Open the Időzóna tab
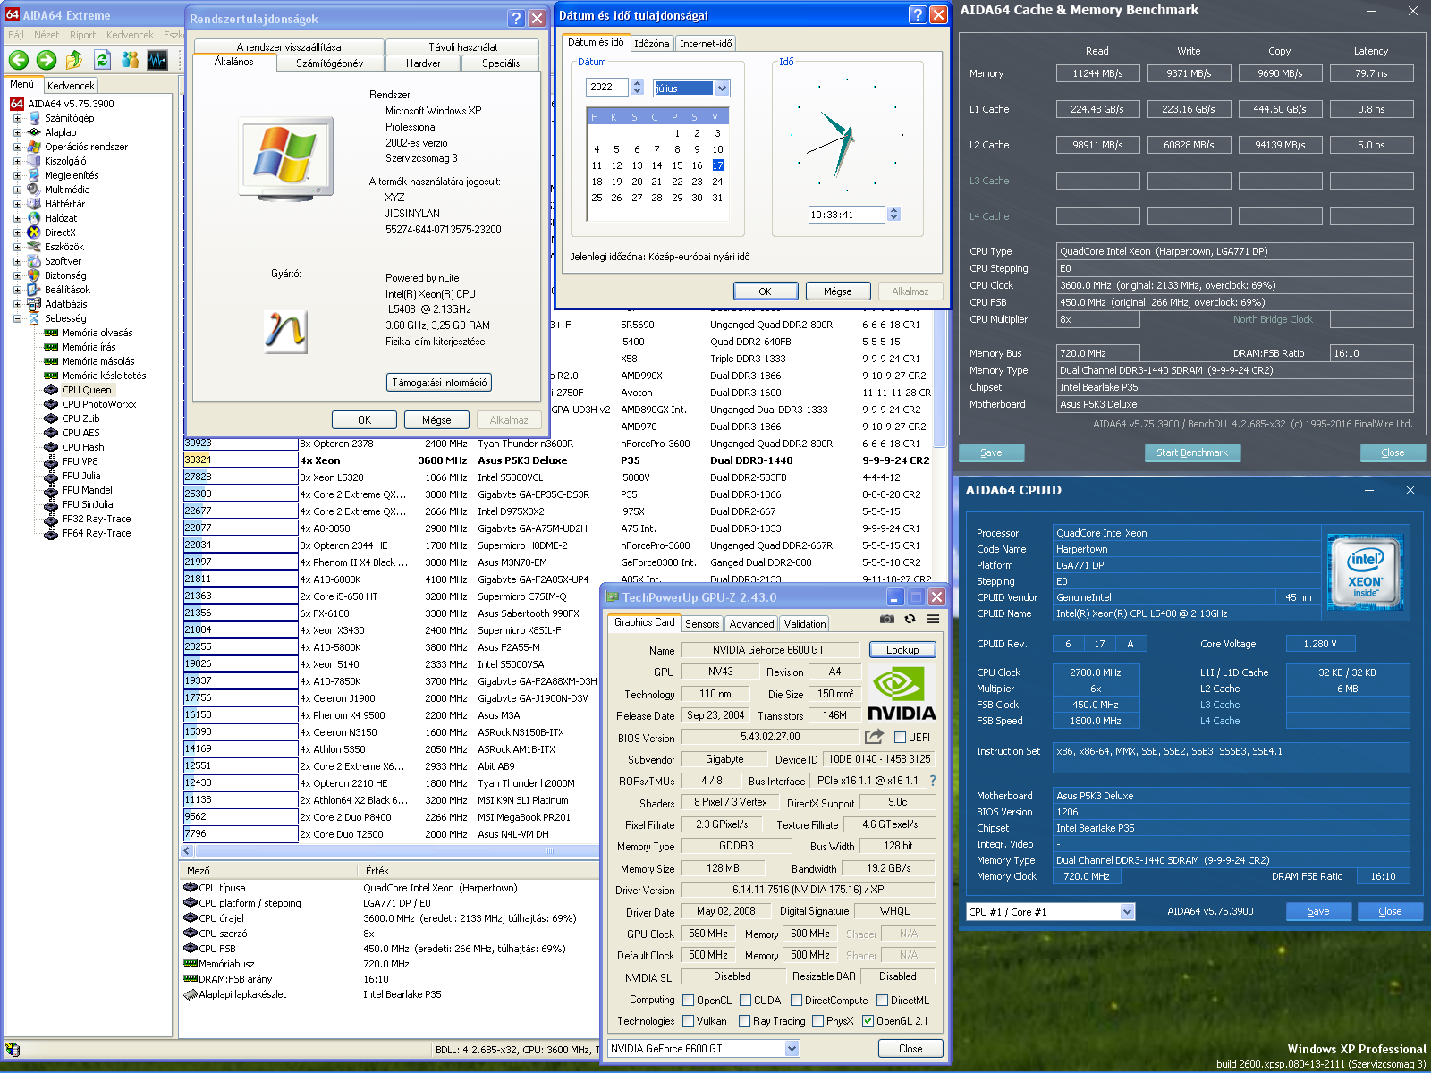 pyautogui.click(x=651, y=44)
